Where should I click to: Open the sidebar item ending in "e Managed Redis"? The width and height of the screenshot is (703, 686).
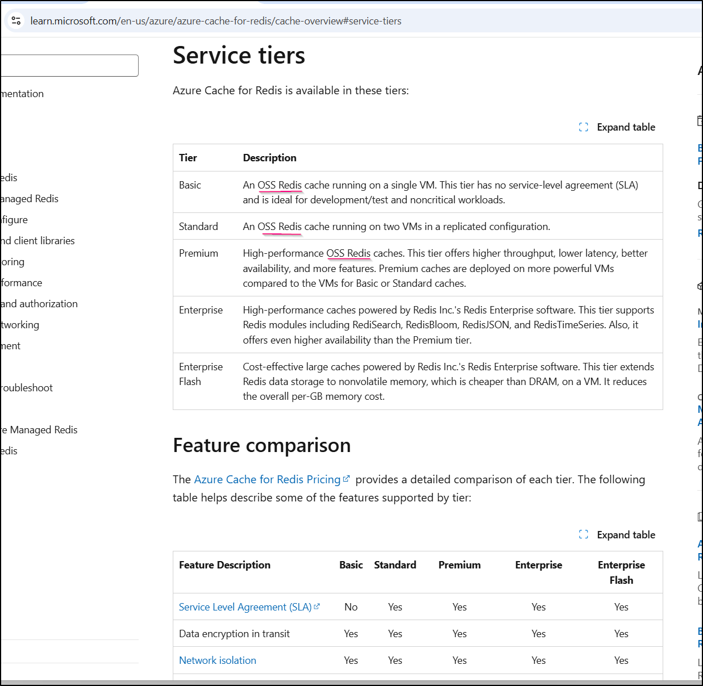(39, 430)
